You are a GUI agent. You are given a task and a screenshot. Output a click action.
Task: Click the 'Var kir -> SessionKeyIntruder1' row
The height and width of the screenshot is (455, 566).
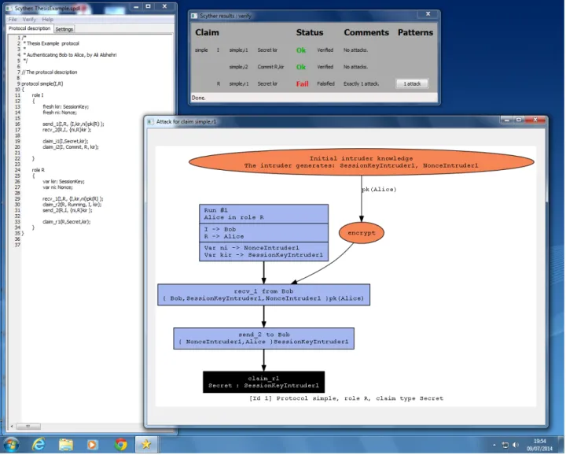[264, 256]
